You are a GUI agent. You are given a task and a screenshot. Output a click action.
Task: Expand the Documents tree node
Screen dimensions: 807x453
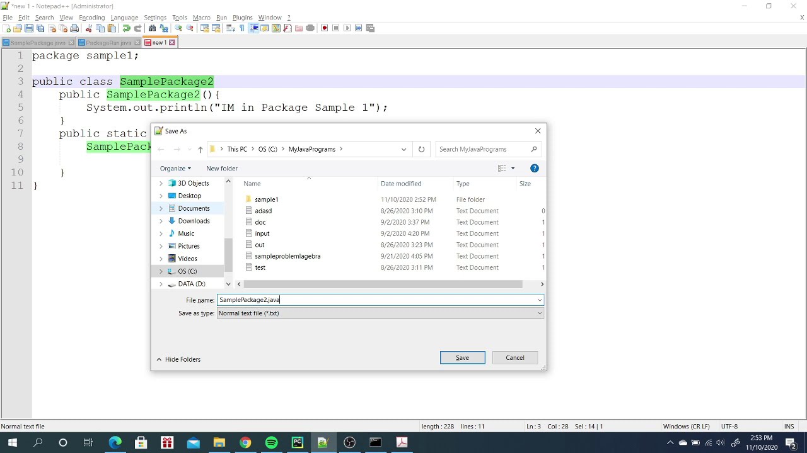coord(161,208)
